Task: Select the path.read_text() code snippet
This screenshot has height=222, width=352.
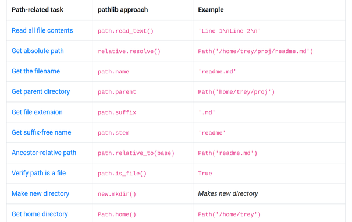Action: tap(126, 31)
